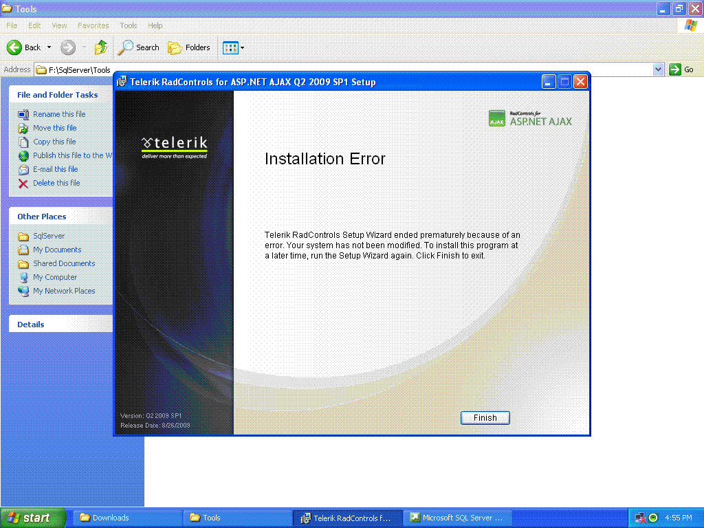Viewport: 704px width, 528px height.
Task: Click Rename this file link
Action: coord(59,114)
